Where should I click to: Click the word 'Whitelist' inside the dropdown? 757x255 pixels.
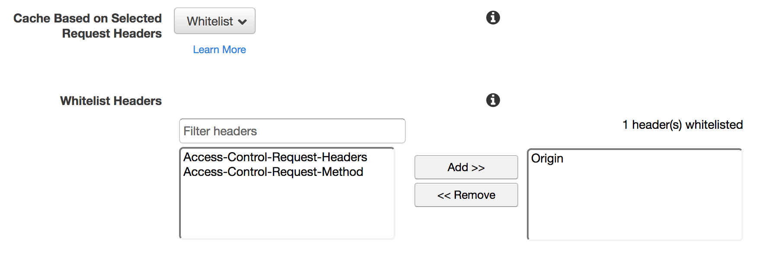point(210,21)
